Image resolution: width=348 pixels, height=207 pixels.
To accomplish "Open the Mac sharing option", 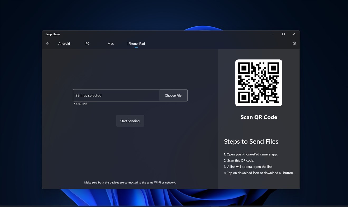I will coord(110,43).
